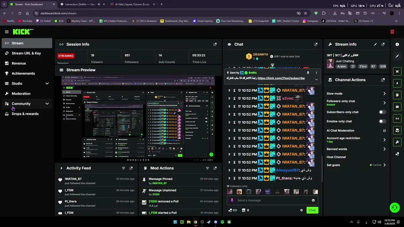The image size is (404, 227).
Task: Open the emoji picker in message box
Action: coord(313,200)
